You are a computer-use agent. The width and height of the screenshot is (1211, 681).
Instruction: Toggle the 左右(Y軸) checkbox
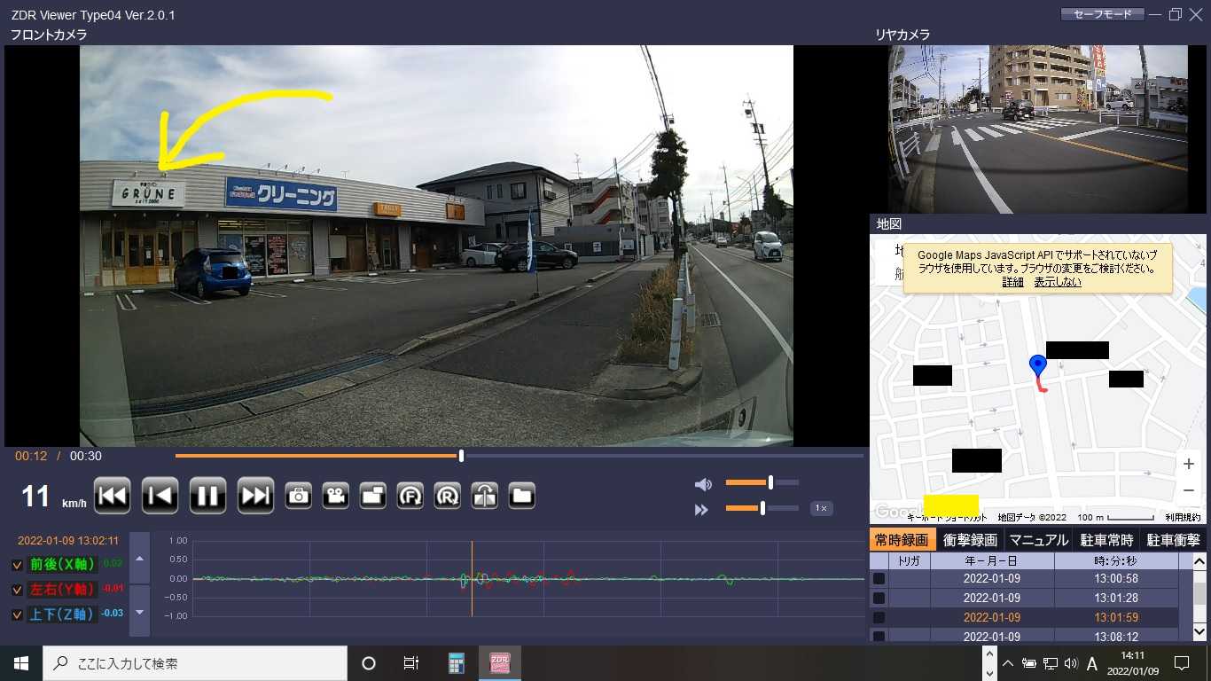coord(18,590)
